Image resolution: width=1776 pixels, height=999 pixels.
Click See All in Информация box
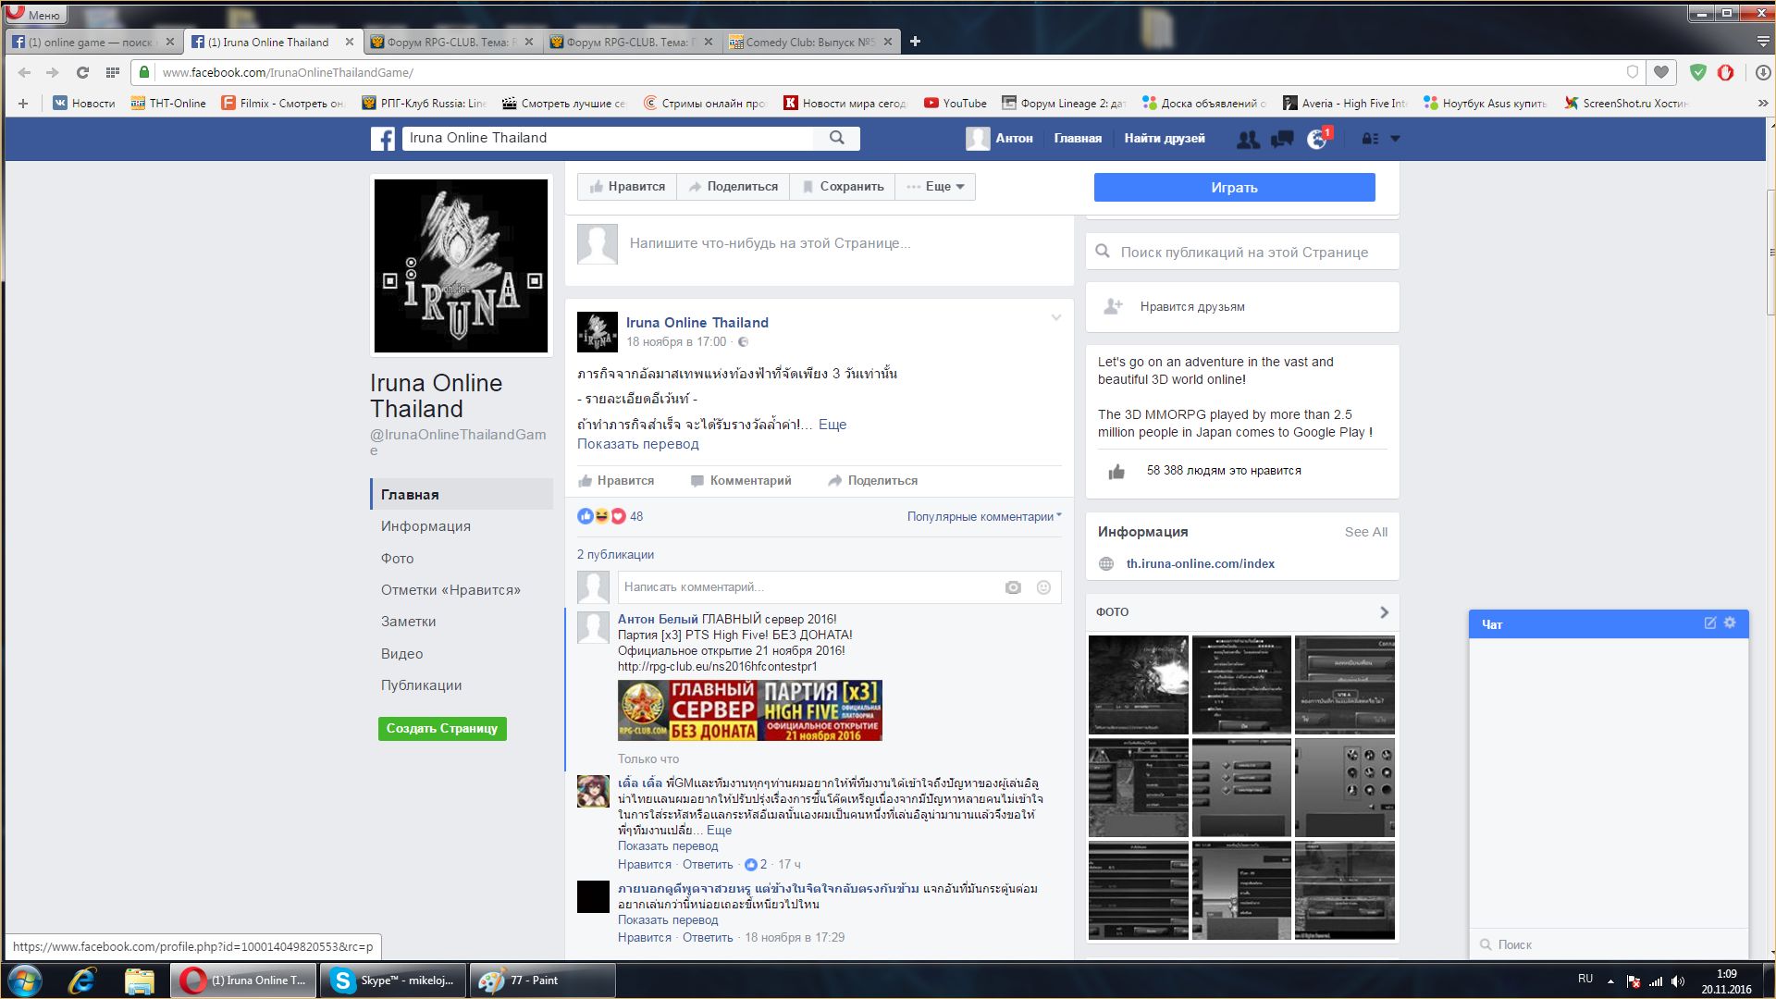(x=1365, y=532)
